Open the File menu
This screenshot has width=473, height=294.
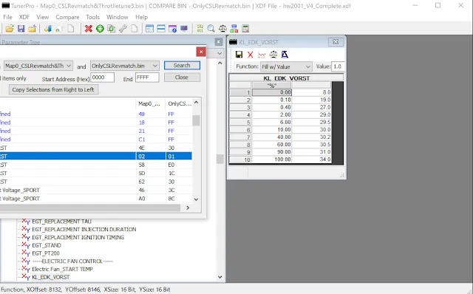[x=7, y=17]
